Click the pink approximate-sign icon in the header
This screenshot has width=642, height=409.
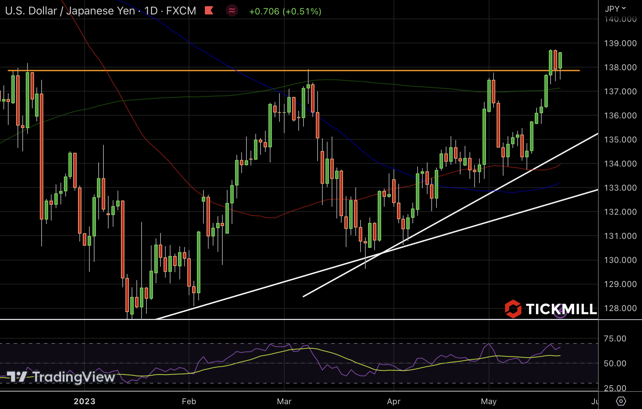click(x=232, y=11)
